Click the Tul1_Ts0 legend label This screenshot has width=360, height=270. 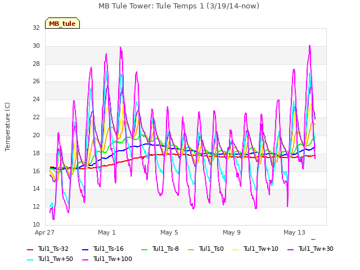pyautogui.click(x=211, y=249)
